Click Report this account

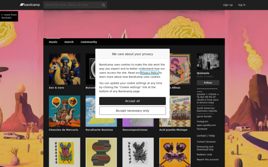tap(208, 160)
